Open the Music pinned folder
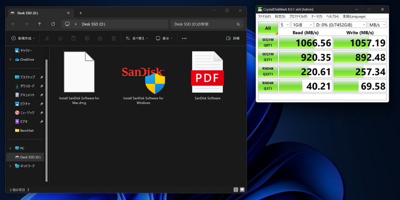 24,112
